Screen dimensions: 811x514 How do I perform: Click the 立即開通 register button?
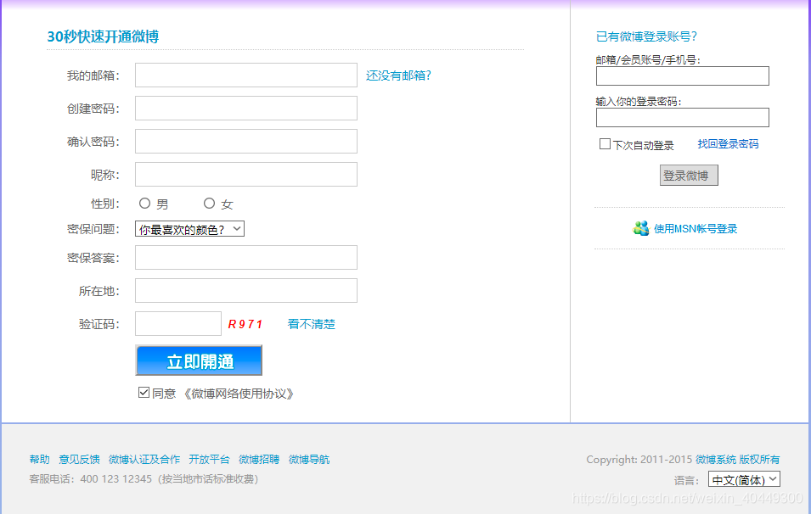coord(199,360)
